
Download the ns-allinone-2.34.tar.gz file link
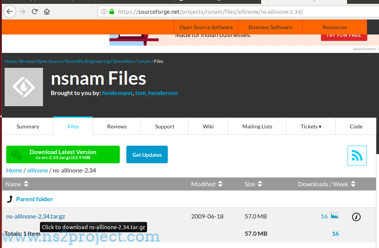pos(36,217)
